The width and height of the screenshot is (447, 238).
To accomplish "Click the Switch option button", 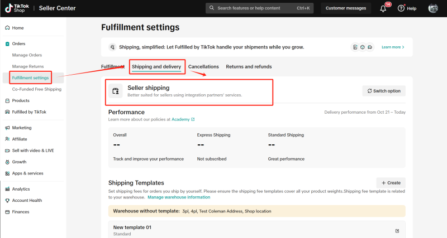I will tap(384, 91).
